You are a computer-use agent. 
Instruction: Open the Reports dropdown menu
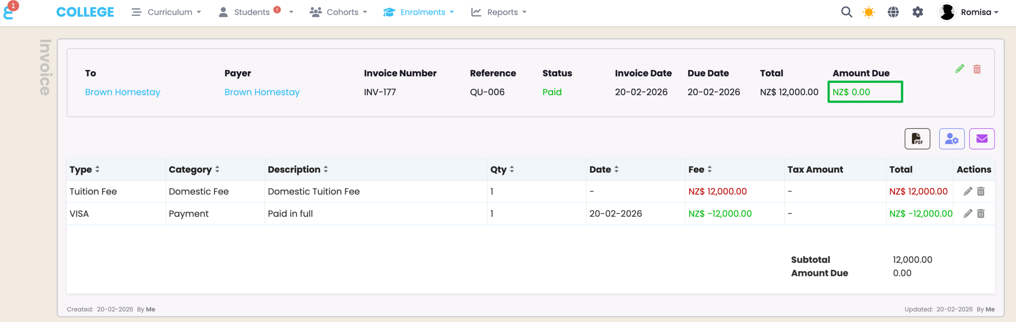[x=499, y=12]
